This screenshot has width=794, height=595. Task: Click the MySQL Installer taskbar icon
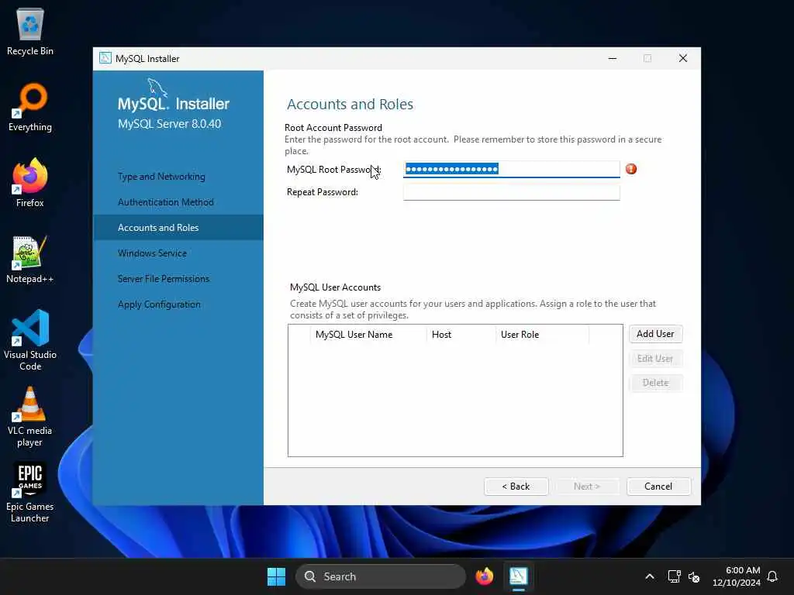(x=519, y=576)
